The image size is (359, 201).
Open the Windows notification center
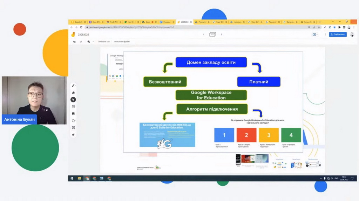coord(352,178)
